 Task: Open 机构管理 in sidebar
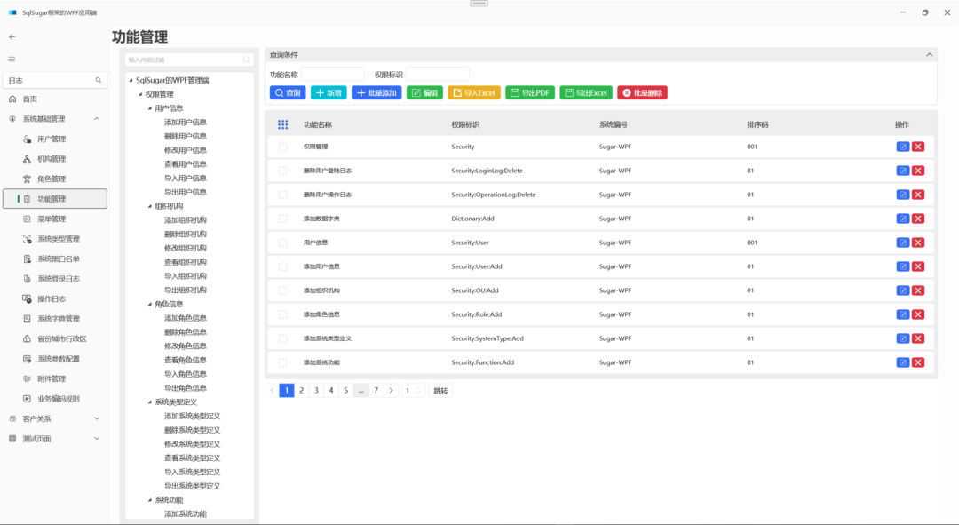[x=52, y=159]
